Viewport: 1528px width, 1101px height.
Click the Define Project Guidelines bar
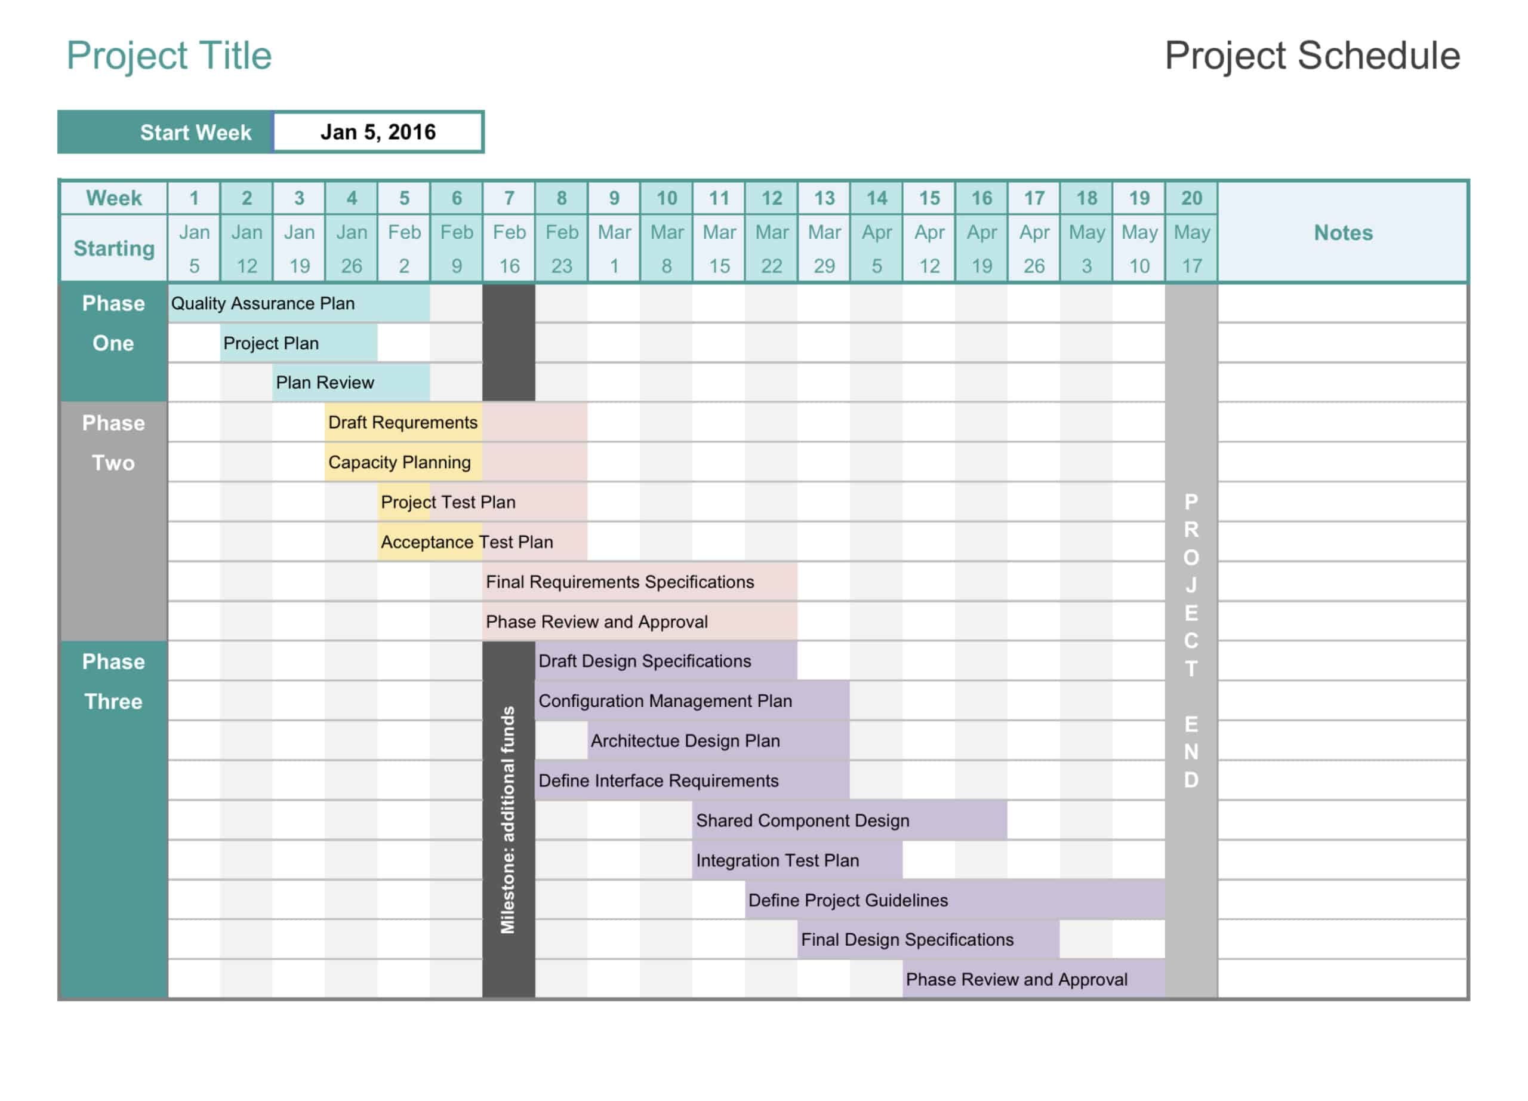(954, 900)
